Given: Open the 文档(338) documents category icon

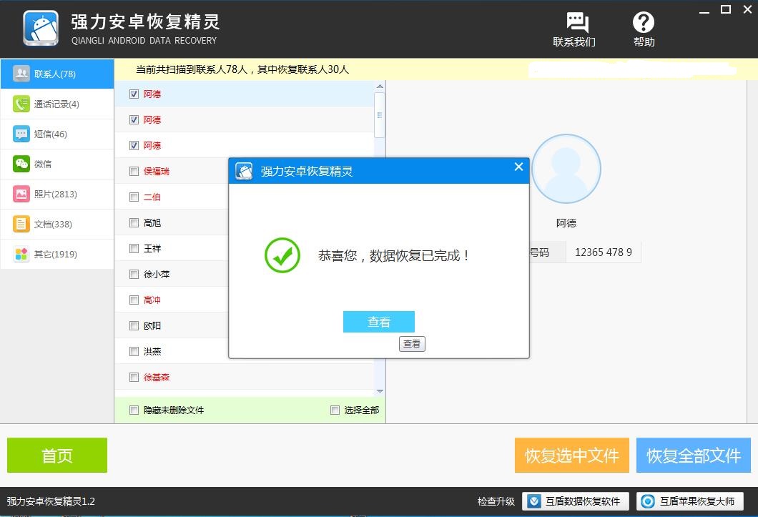Looking at the screenshot, I should tap(21, 223).
